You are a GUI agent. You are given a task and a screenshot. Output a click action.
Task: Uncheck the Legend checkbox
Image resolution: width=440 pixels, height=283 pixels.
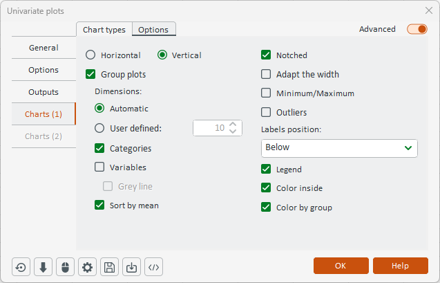coord(266,170)
